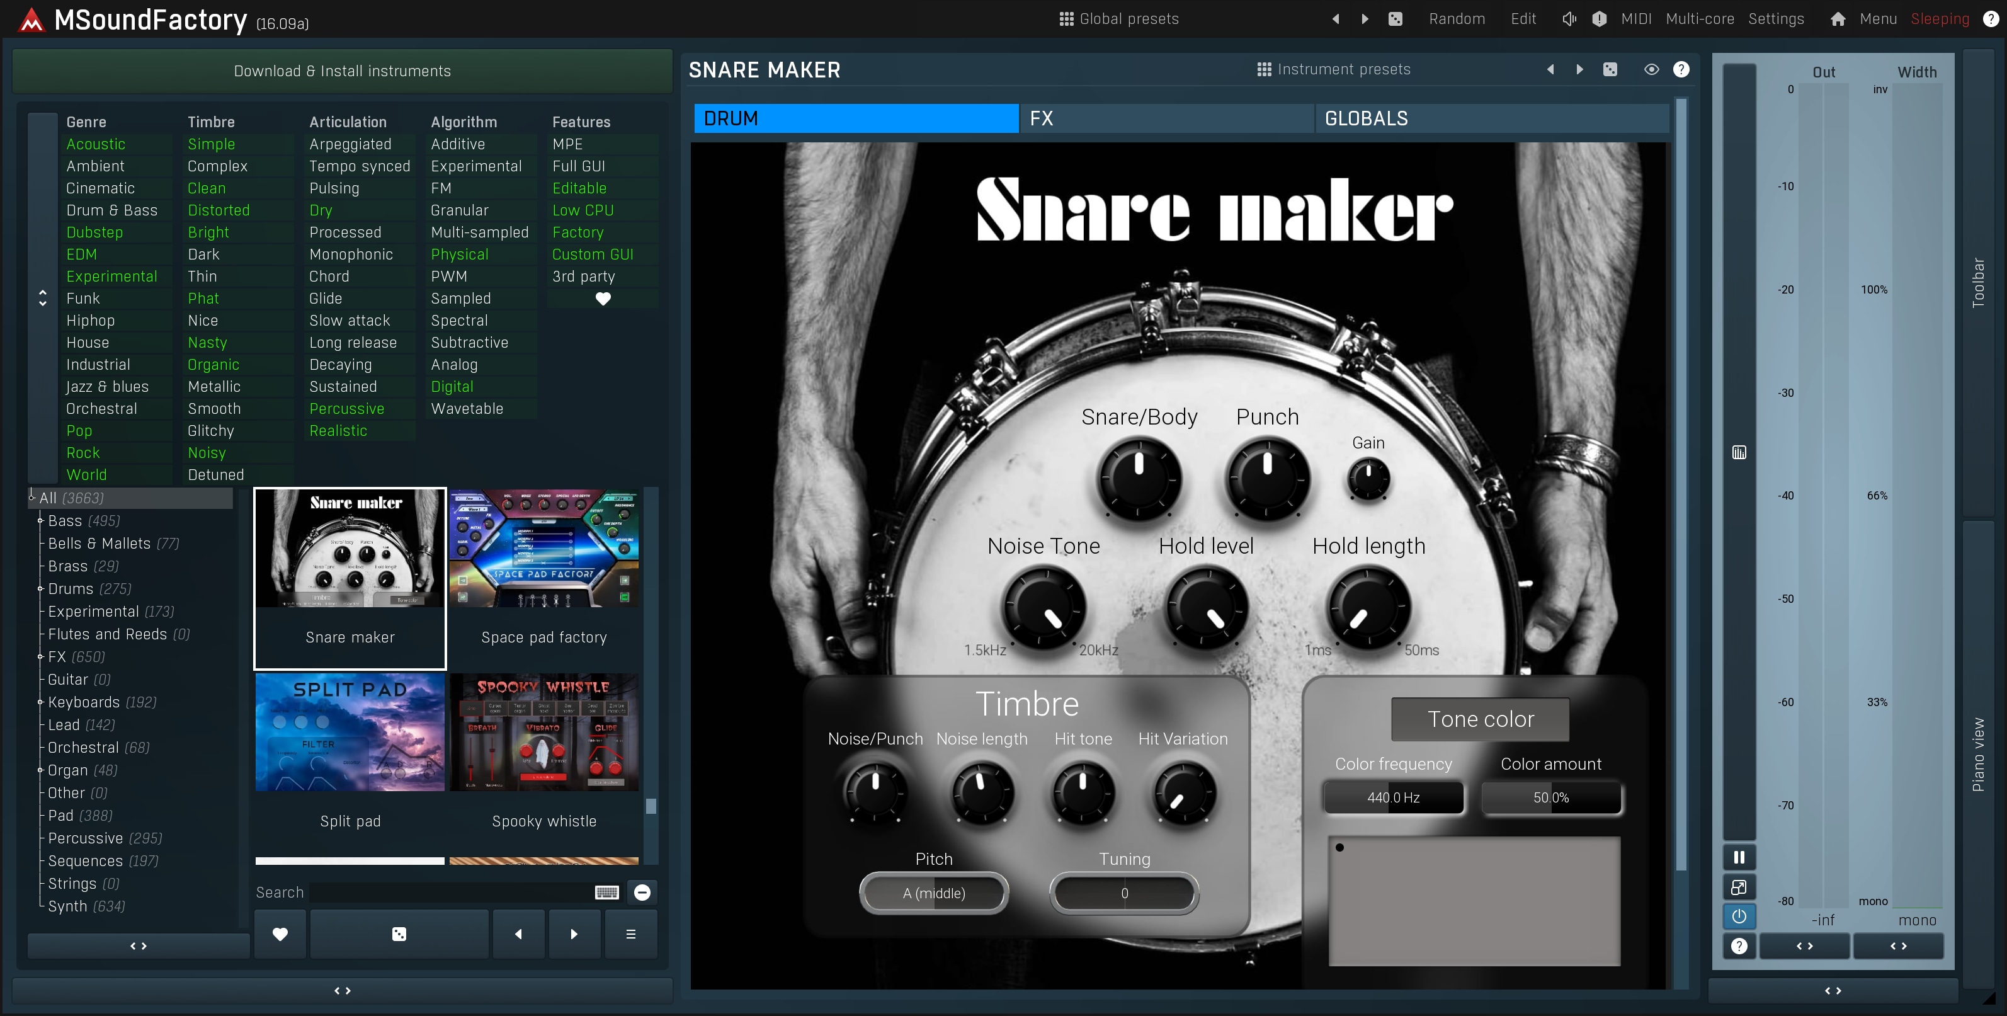Toggle the eye visibility icon in Snare Maker header
Viewport: 2007px width, 1016px height.
pyautogui.click(x=1651, y=69)
